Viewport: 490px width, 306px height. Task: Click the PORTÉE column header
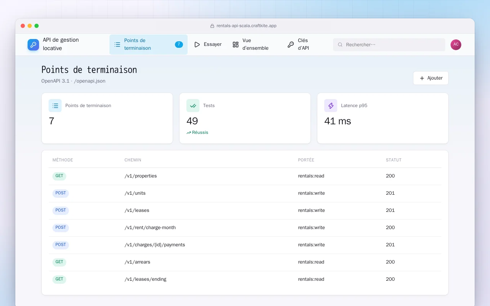click(x=306, y=160)
